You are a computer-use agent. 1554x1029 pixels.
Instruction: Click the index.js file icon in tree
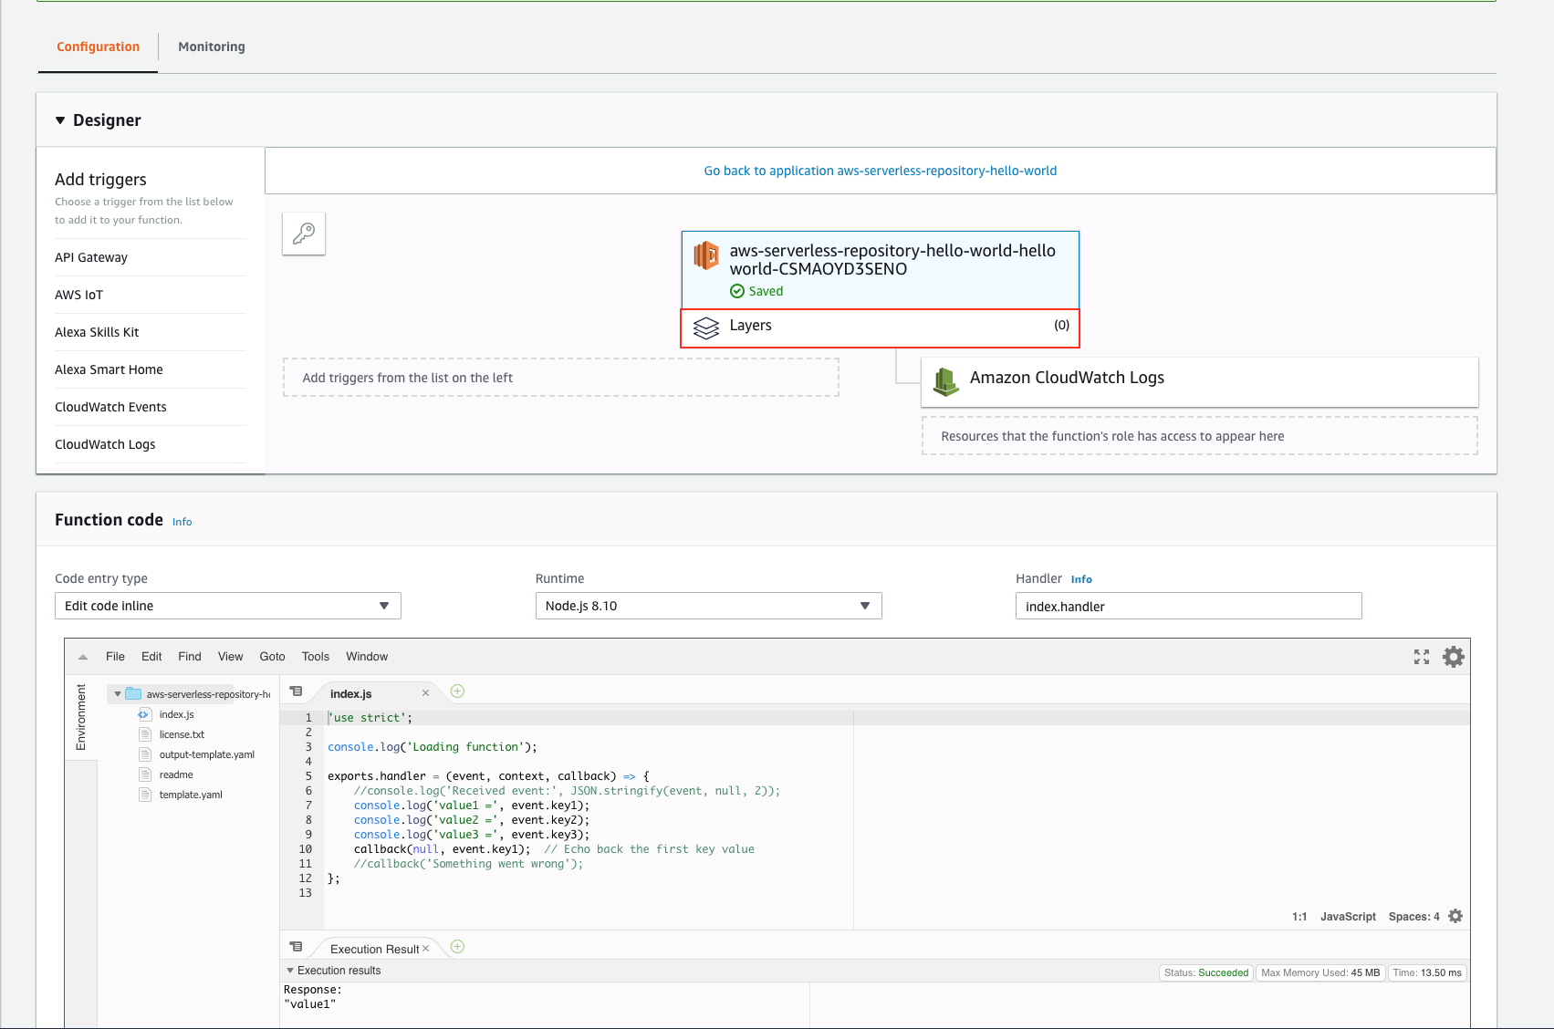[144, 714]
